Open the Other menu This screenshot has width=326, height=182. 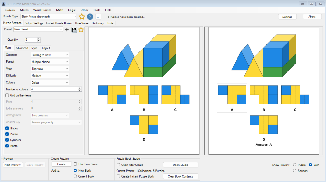84,10
